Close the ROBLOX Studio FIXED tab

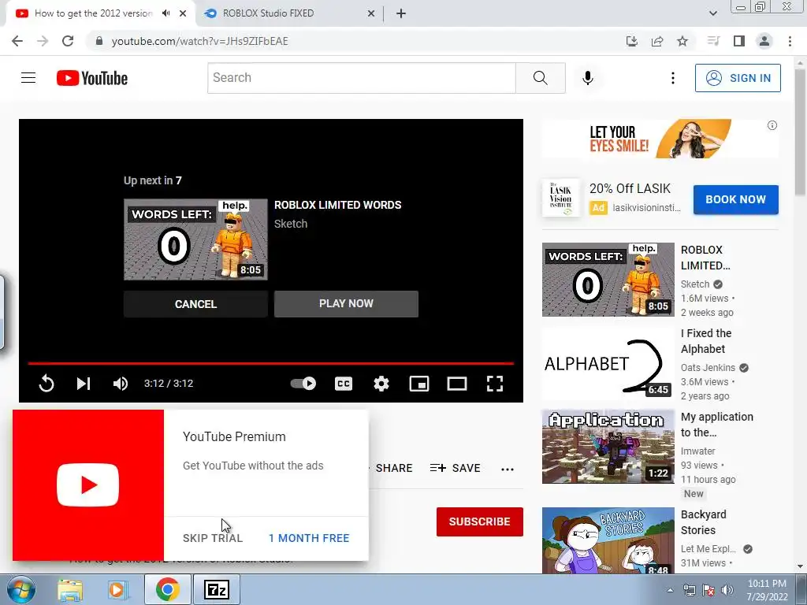tap(370, 14)
